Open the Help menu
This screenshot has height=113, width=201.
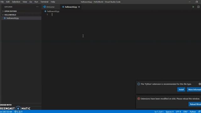pos(53,2)
